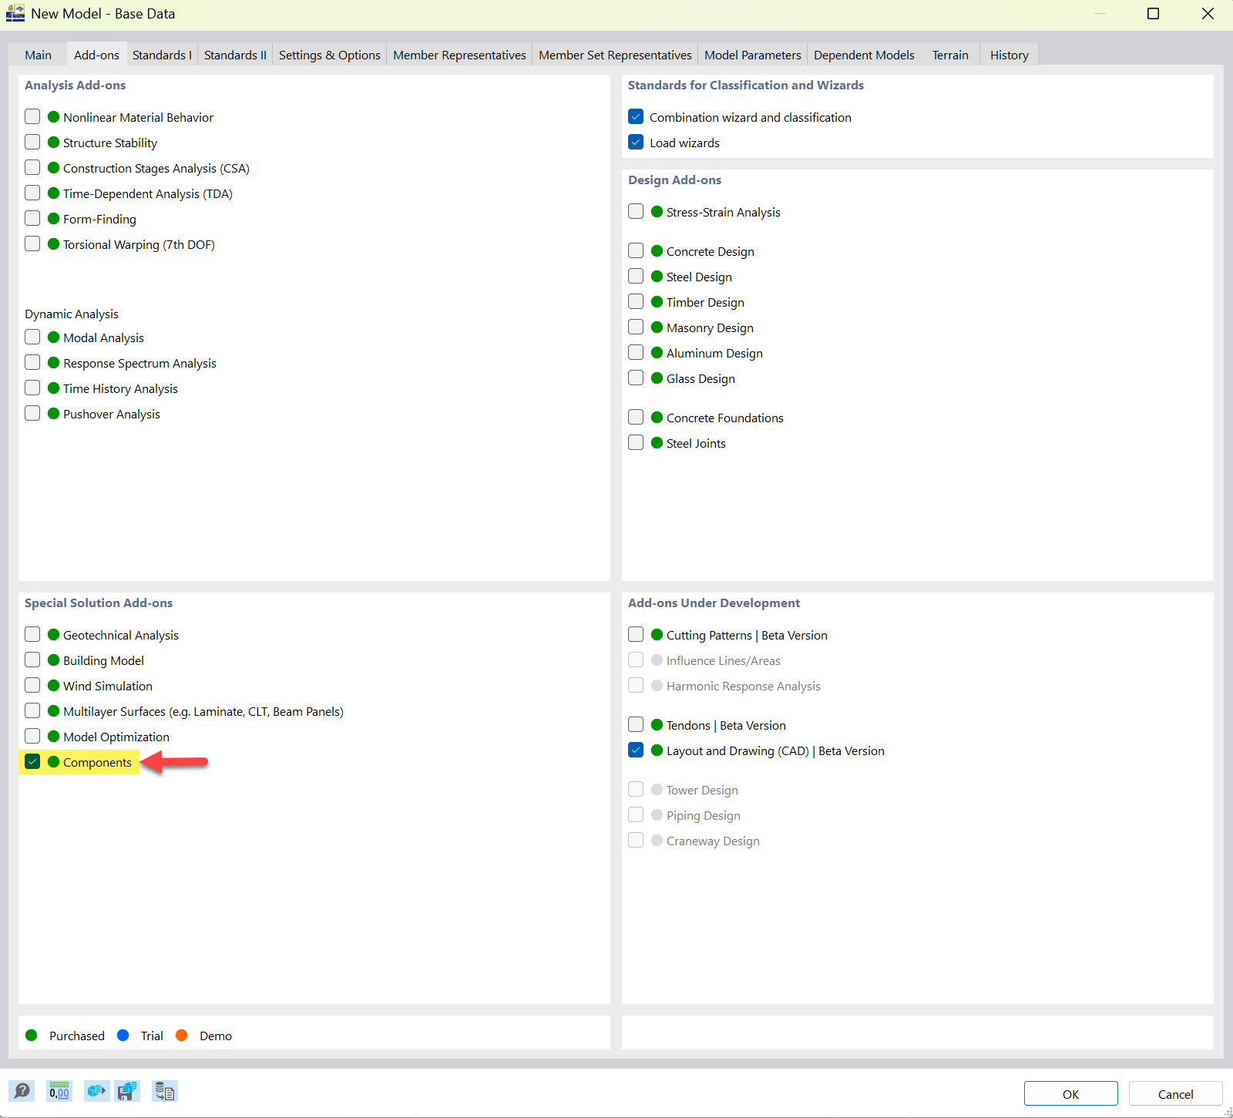Open the History tab

(x=1010, y=55)
